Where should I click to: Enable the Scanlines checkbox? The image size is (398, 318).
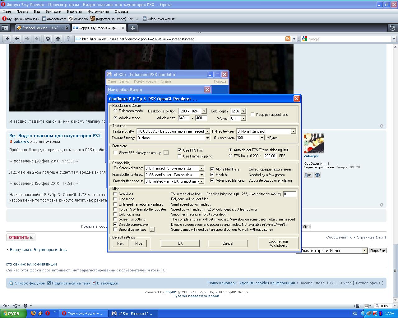(115, 194)
